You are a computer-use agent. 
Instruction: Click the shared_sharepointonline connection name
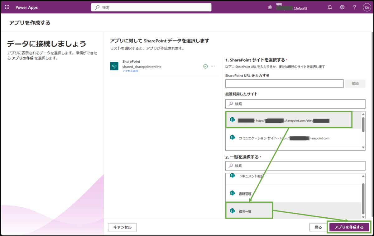(142, 67)
